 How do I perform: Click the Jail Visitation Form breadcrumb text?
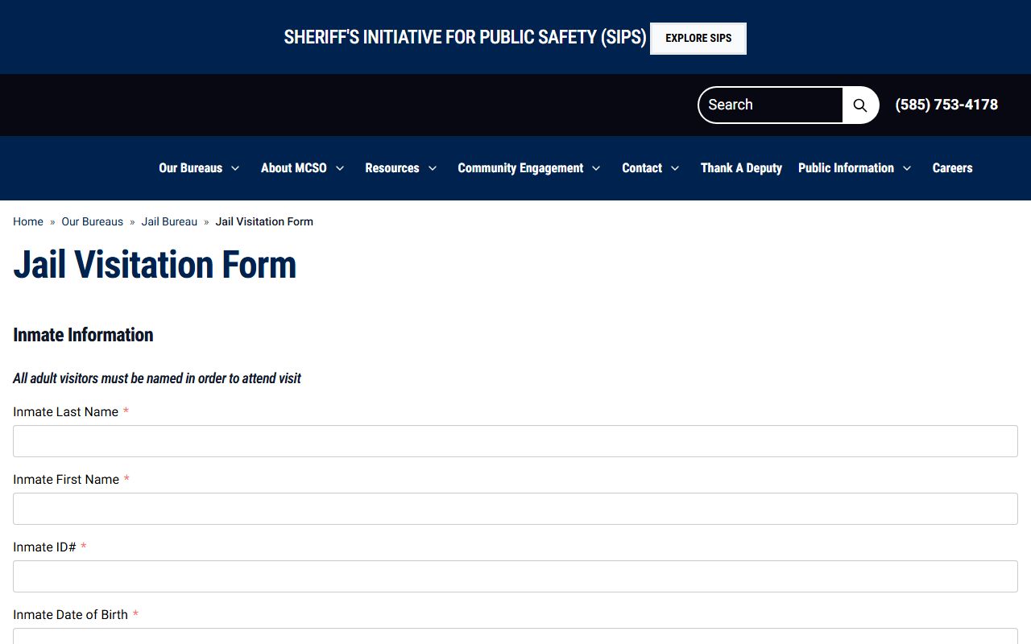(264, 221)
